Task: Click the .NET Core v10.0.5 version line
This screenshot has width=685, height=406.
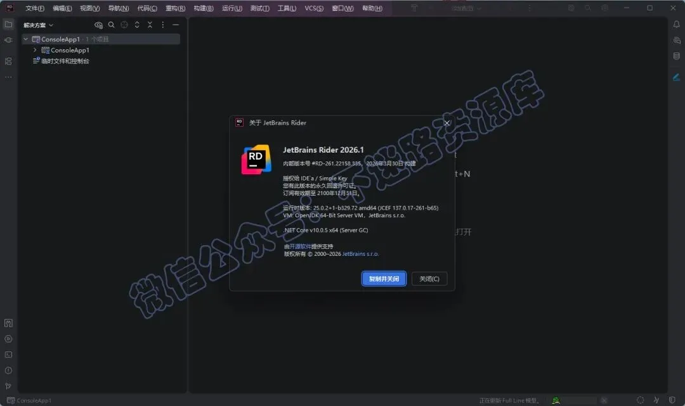Action: (326, 231)
